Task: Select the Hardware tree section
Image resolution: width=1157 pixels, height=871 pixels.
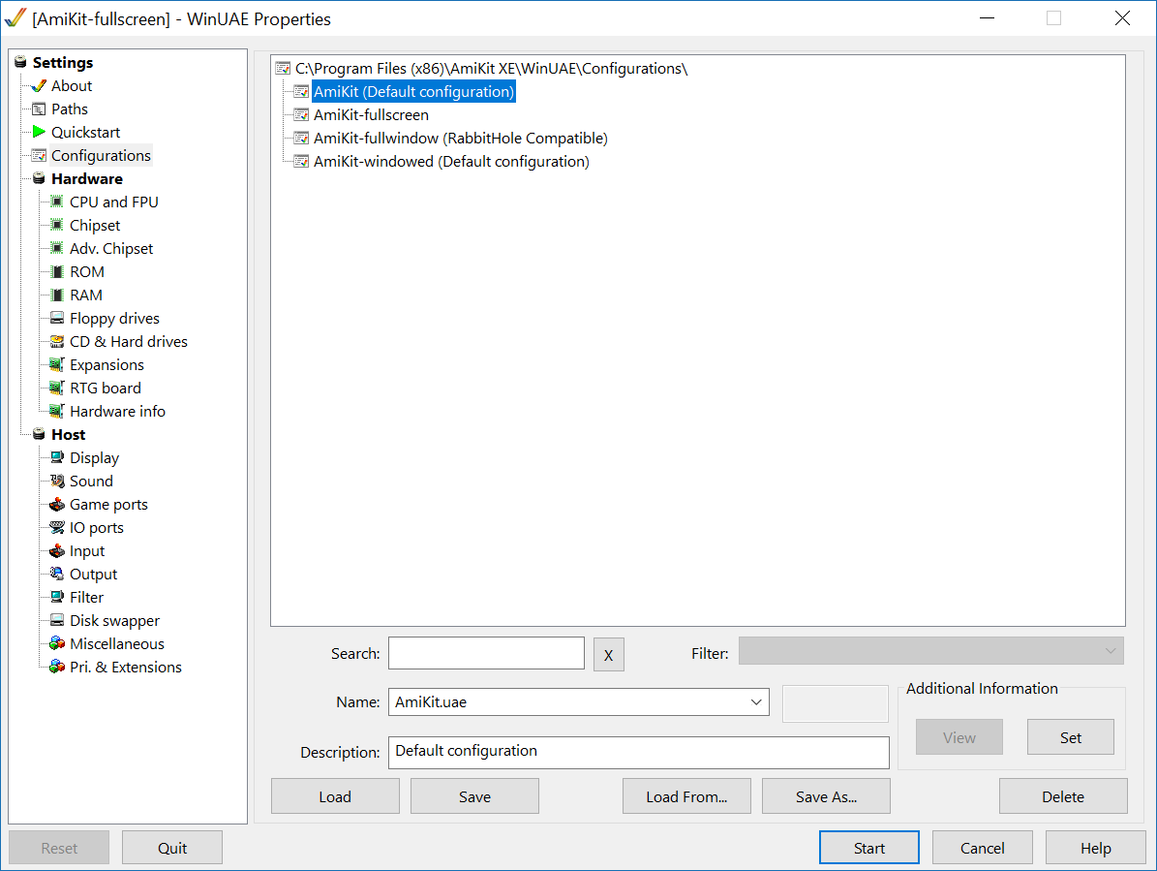Action: tap(87, 178)
